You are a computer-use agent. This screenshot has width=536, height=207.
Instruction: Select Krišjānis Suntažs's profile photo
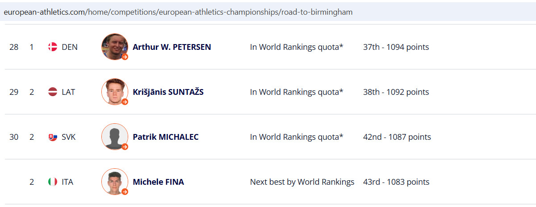coord(115,92)
